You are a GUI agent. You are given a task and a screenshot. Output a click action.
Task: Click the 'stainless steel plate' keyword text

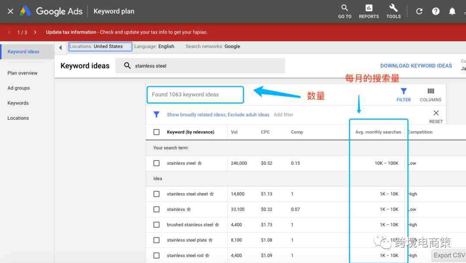pyautogui.click(x=187, y=240)
